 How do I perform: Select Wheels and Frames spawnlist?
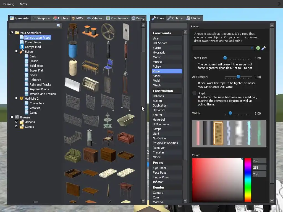[x=43, y=94]
